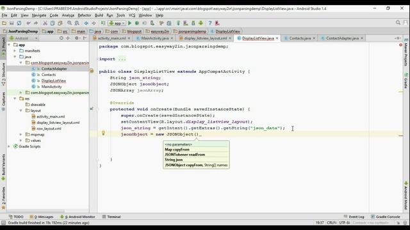Image resolution: width=410 pixels, height=230 pixels.
Task: Click the Help question mark icon
Action: click(209, 23)
